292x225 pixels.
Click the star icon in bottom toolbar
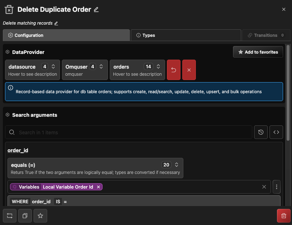40,216
